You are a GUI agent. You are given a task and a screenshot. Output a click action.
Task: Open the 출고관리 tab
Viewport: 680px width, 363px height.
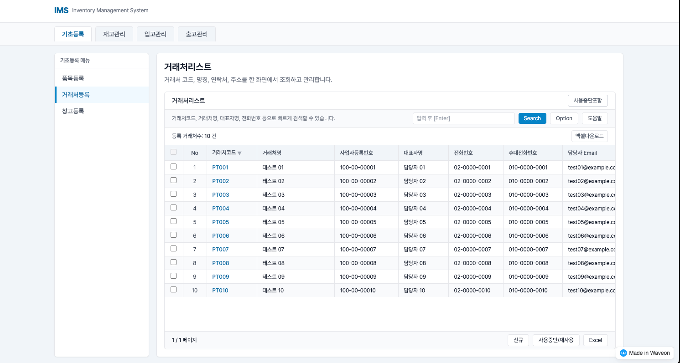point(196,33)
